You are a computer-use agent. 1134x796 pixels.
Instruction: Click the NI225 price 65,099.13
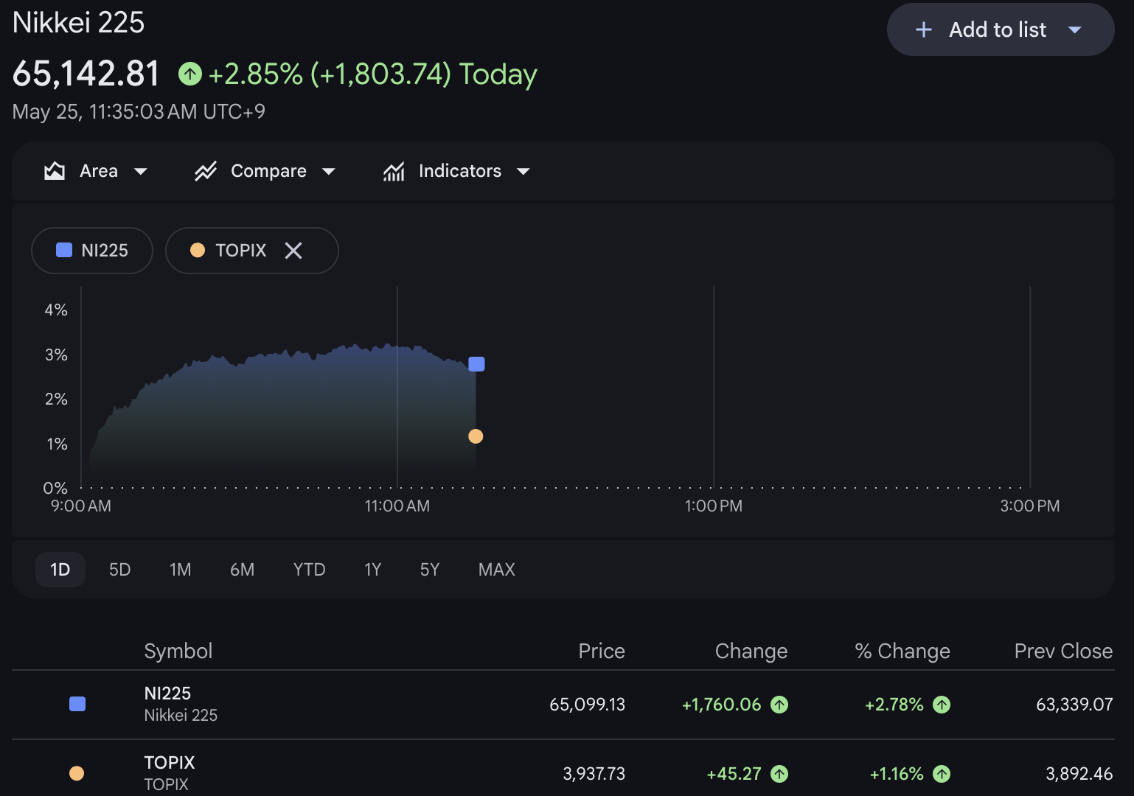click(x=587, y=705)
